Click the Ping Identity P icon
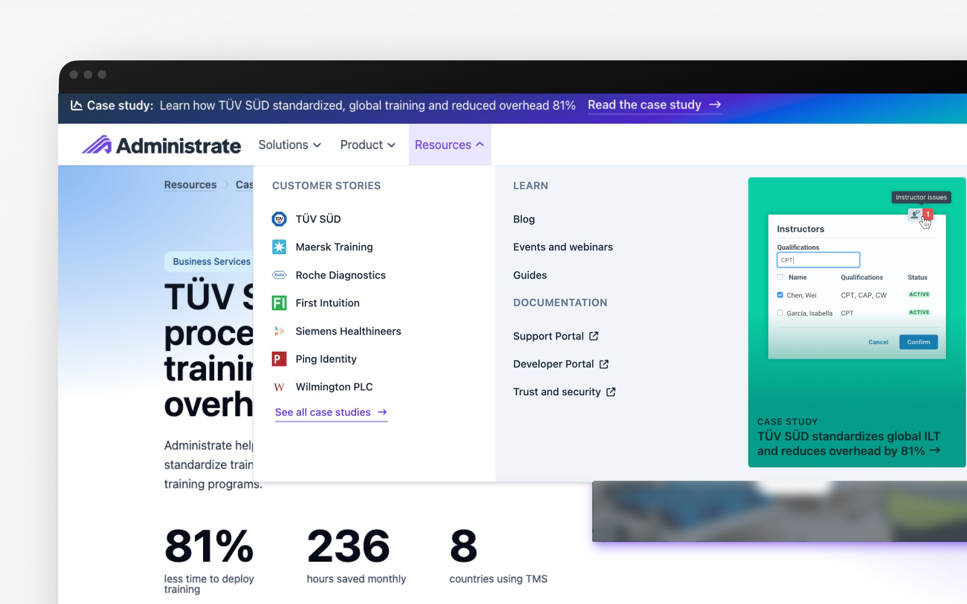Screen dimensions: 967x604 click(x=279, y=359)
